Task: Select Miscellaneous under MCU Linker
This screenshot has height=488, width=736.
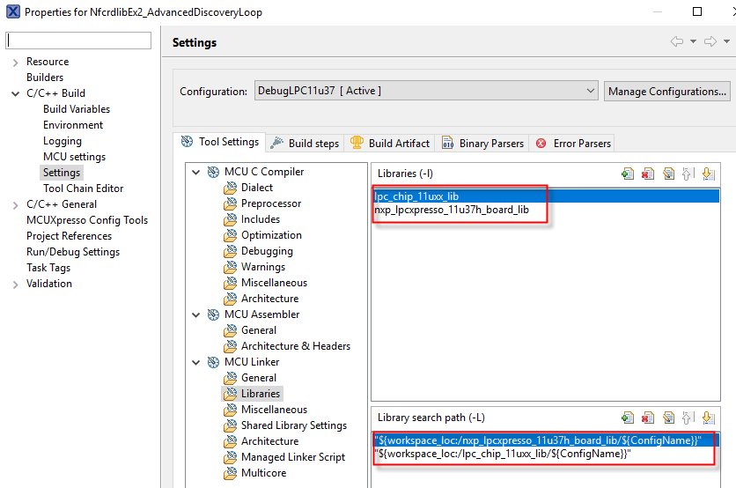Action: pos(274,410)
